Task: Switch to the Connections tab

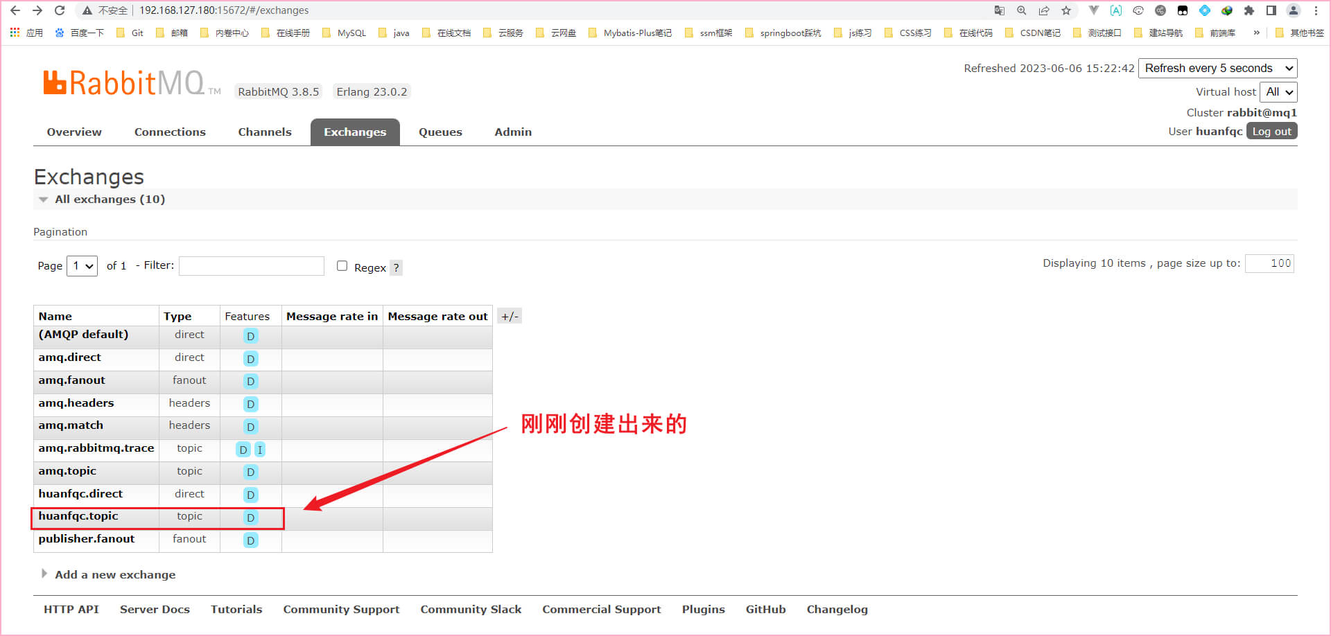Action: 170,132
